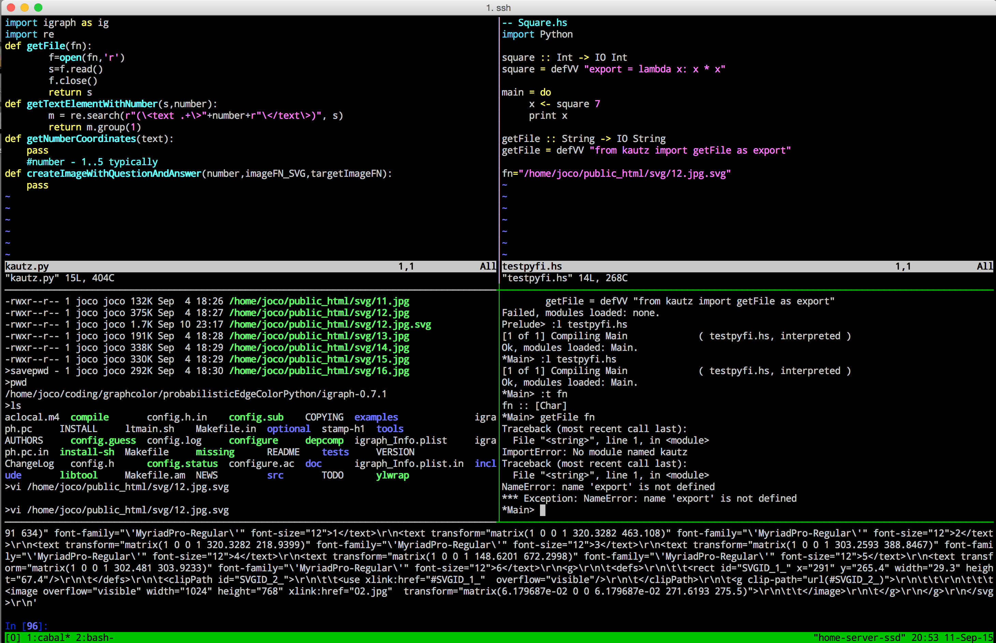This screenshot has width=996, height=643.
Task: Click the ghci *Main> prompt cursor
Action: [542, 510]
